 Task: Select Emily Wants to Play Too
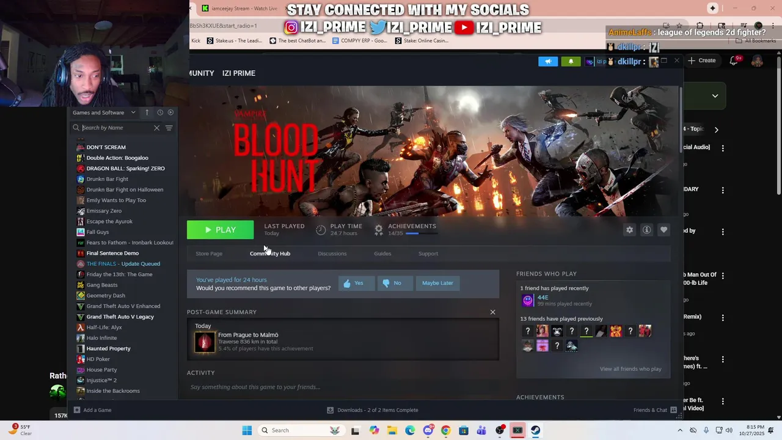click(x=116, y=200)
